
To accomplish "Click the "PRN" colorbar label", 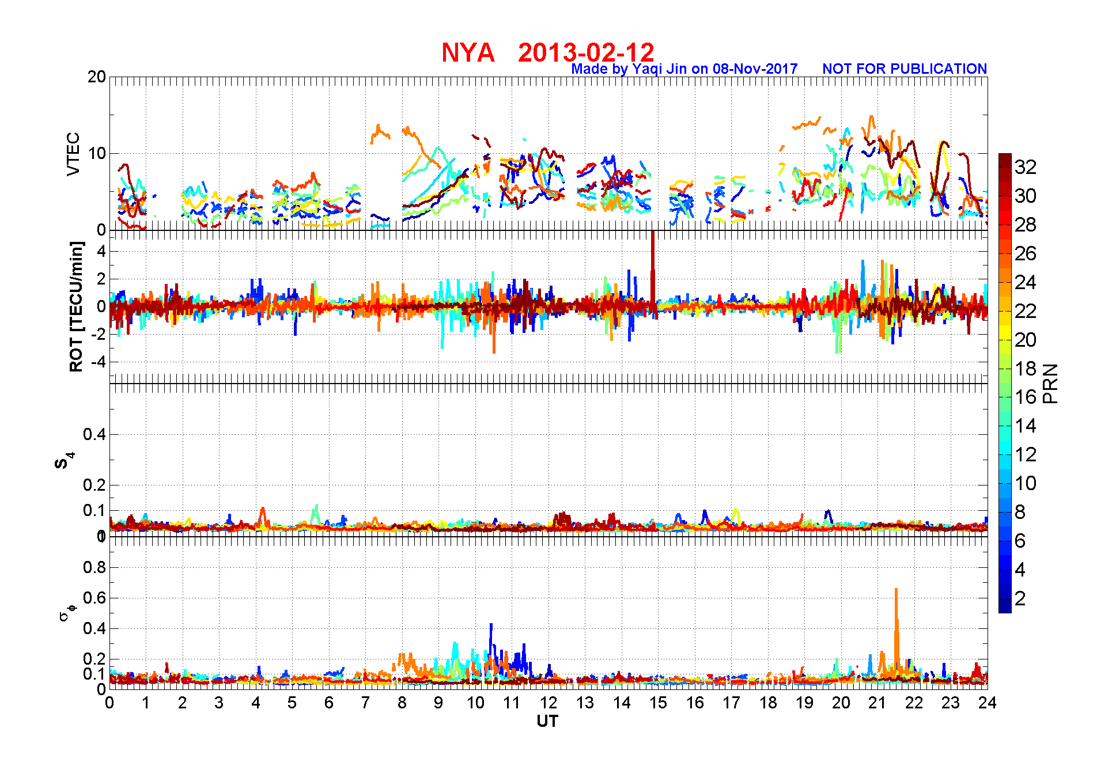I will (x=1050, y=384).
